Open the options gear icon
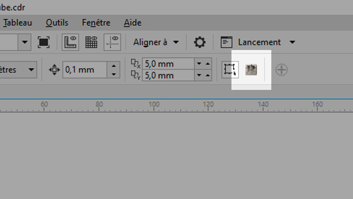The image size is (353, 199). coord(200,42)
